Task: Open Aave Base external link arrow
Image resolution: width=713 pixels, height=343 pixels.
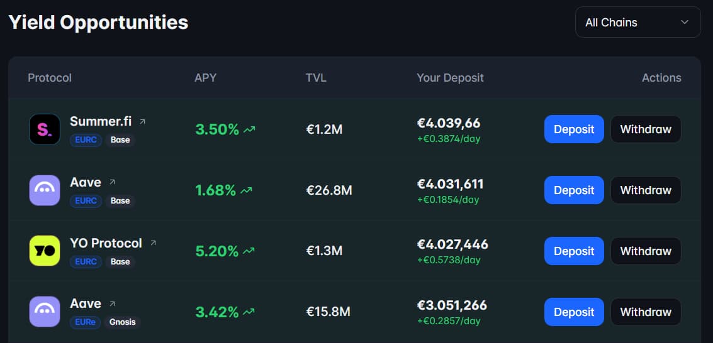Action: click(112, 182)
